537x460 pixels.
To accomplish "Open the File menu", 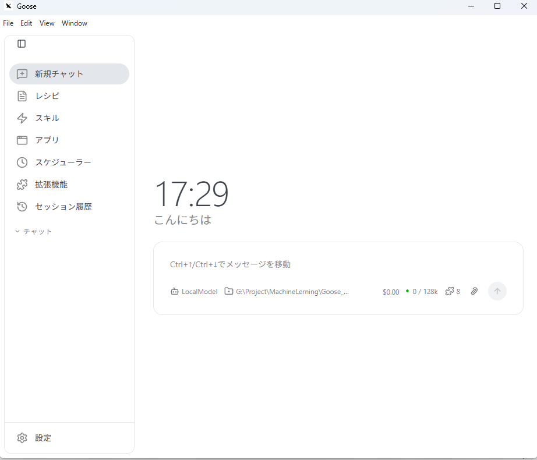I will point(8,23).
